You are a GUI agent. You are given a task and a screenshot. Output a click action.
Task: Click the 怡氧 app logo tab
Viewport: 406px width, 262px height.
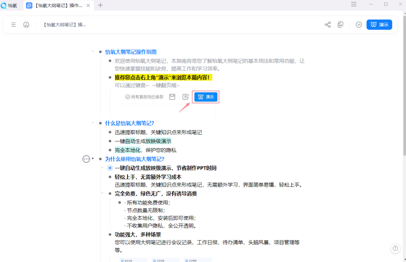(x=9, y=5)
